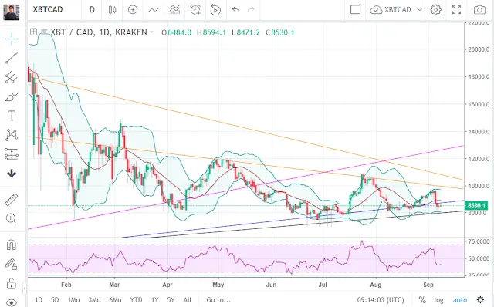Click the user profile avatar
Screen dimensions: 494x307
click(x=12, y=12)
